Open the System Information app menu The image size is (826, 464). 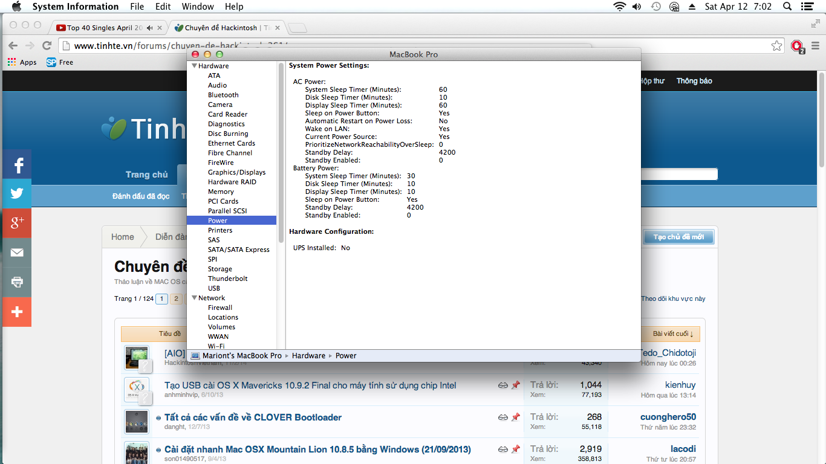(x=76, y=7)
